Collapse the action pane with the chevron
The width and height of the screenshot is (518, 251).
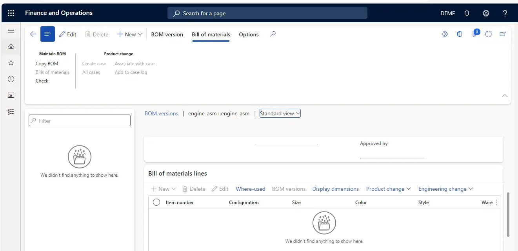[x=505, y=95]
